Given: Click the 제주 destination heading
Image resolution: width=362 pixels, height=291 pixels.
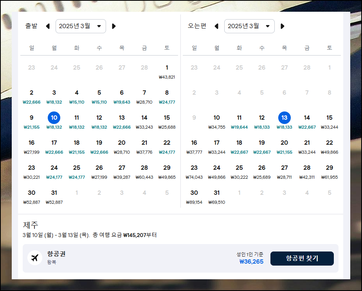Looking at the screenshot, I should pos(31,225).
